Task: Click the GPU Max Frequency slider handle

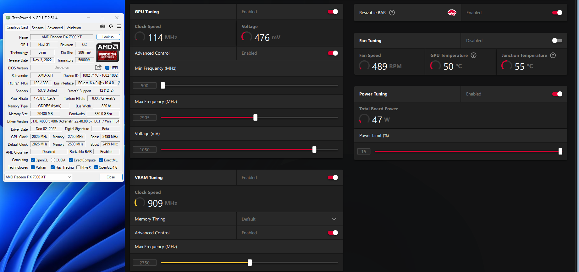Action: (255, 117)
